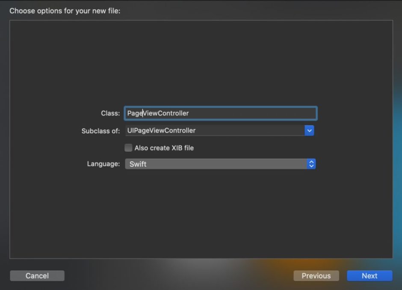Click the Next button
This screenshot has width=402, height=290.
[x=369, y=275]
